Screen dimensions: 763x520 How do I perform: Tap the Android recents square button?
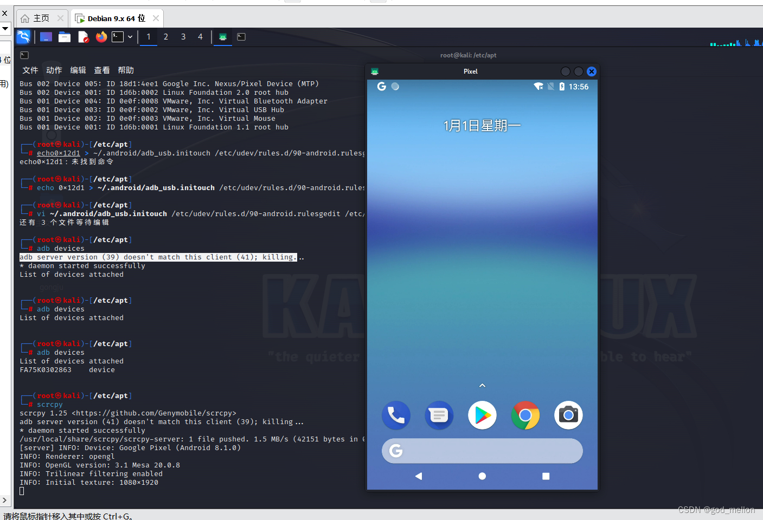546,476
